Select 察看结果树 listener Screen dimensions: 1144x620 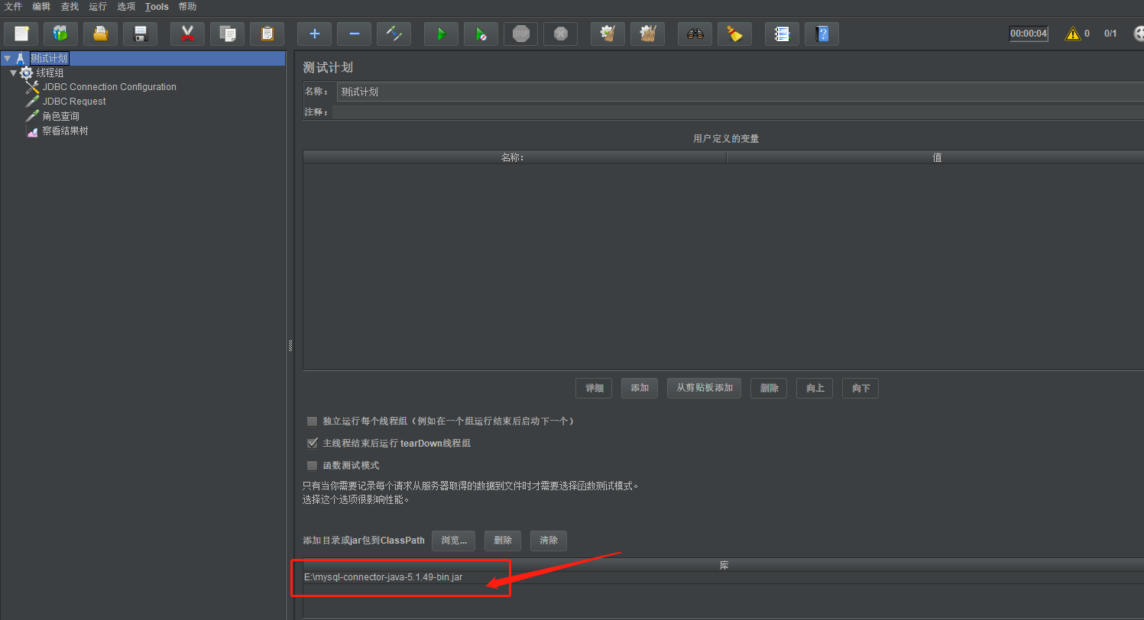click(65, 131)
